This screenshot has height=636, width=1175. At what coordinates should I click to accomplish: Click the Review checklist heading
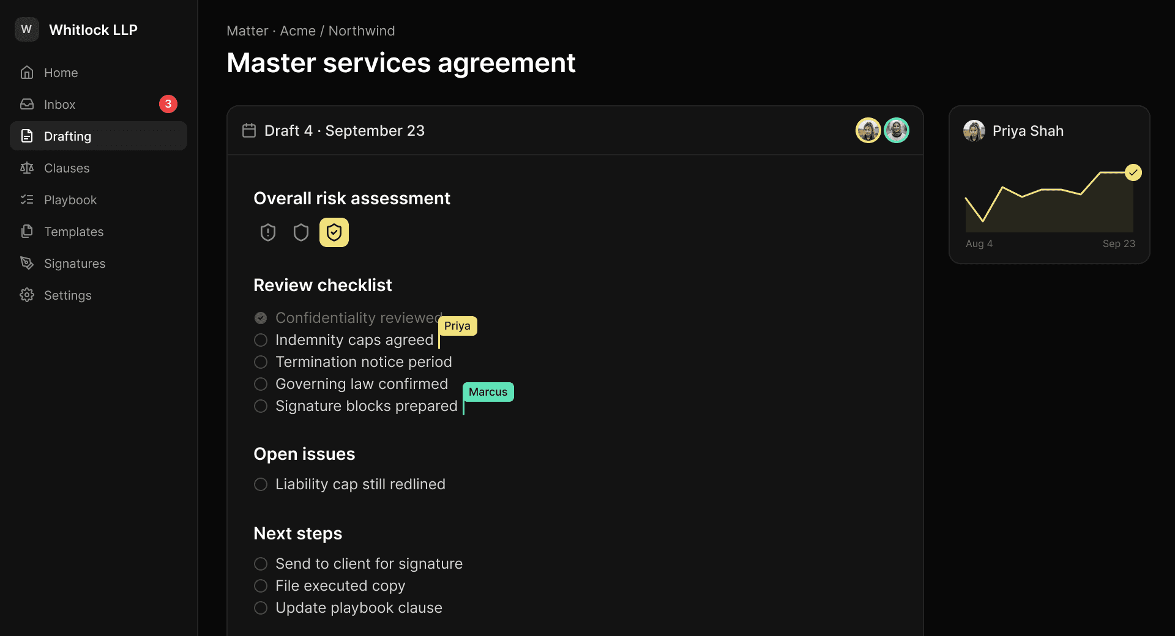[323, 285]
